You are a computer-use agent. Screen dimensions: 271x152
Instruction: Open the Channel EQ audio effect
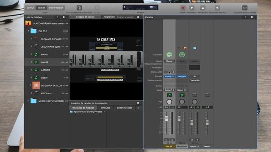(x=194, y=81)
